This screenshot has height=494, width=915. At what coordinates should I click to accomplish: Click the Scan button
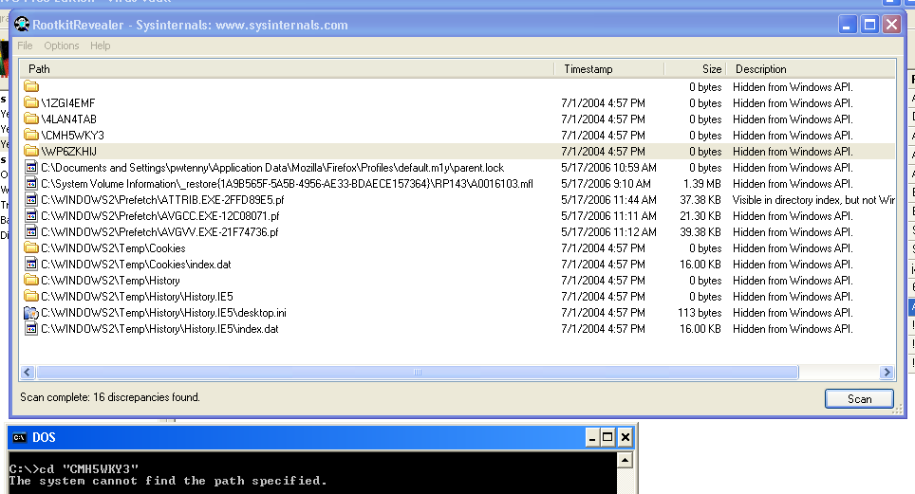(859, 399)
